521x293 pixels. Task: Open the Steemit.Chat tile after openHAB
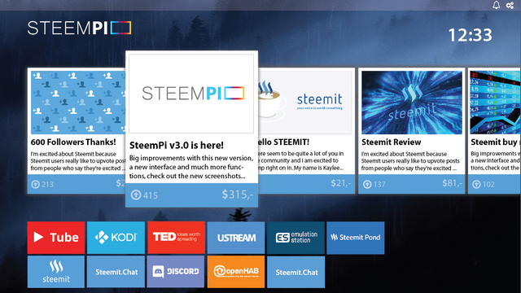click(x=296, y=272)
